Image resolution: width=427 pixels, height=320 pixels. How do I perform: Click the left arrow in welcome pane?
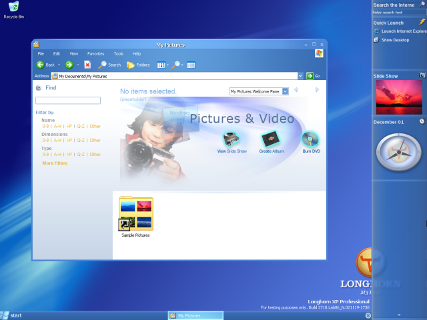tap(296, 90)
